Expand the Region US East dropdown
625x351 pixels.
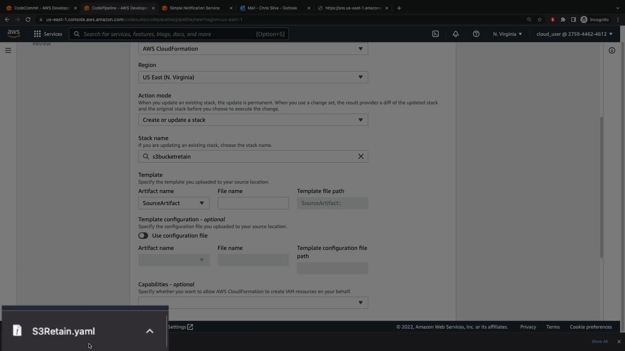click(253, 77)
